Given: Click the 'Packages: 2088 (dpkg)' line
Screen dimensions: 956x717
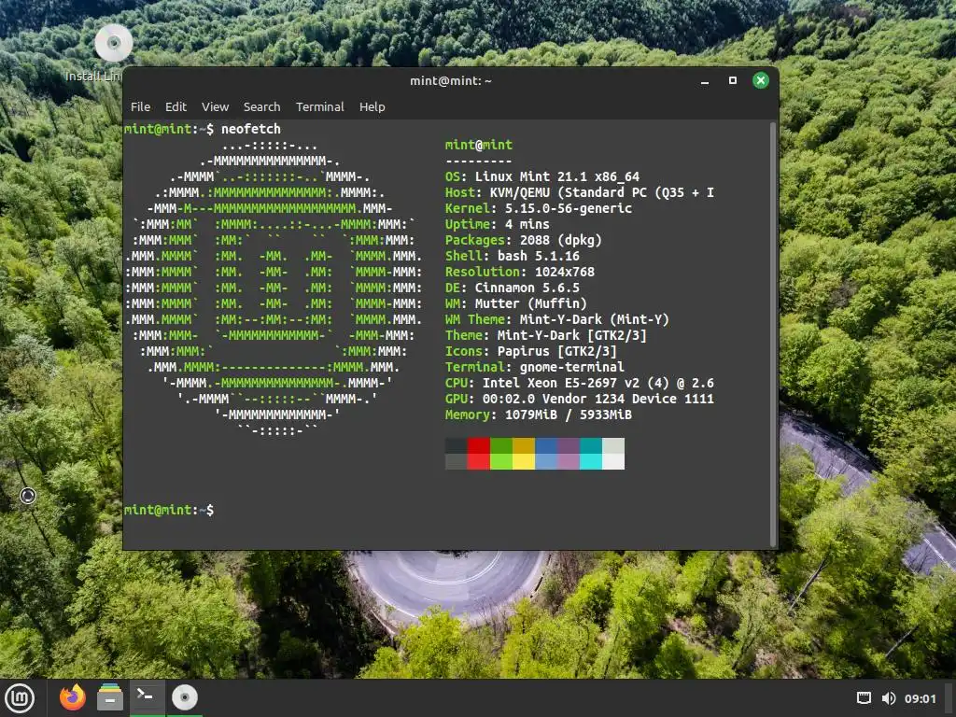Looking at the screenshot, I should tap(523, 240).
